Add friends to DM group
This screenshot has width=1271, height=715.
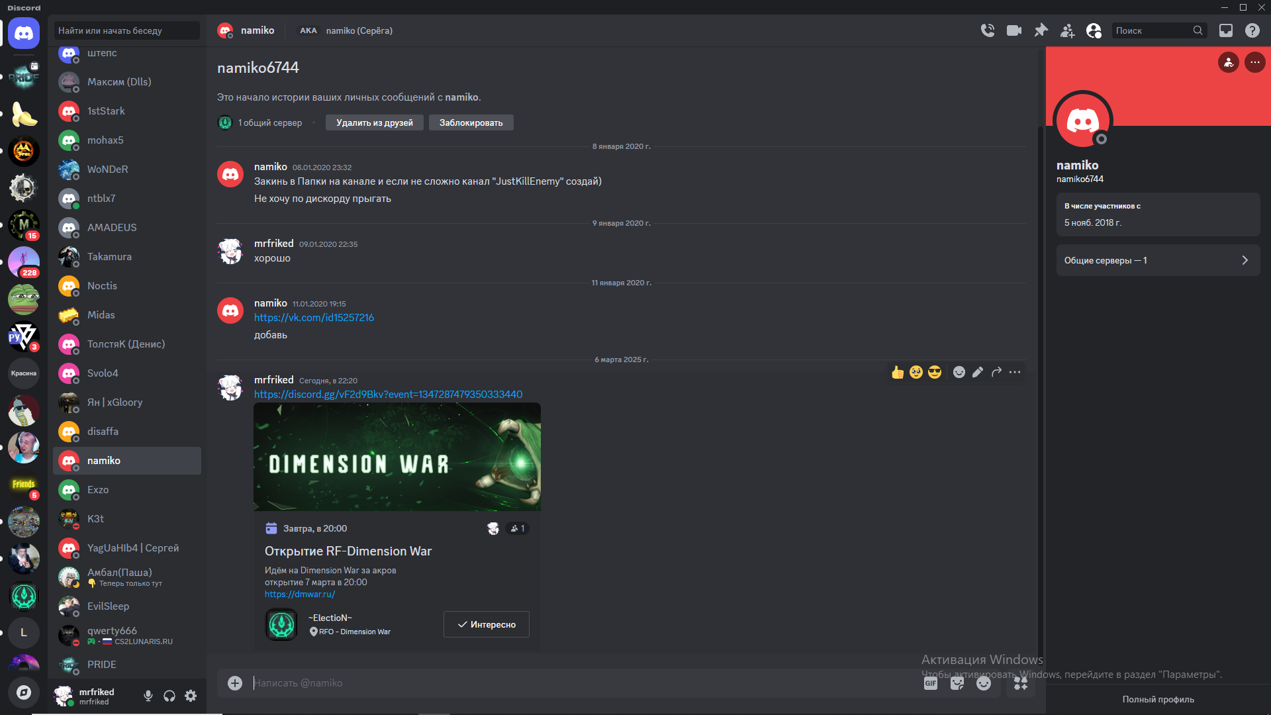(x=1067, y=30)
